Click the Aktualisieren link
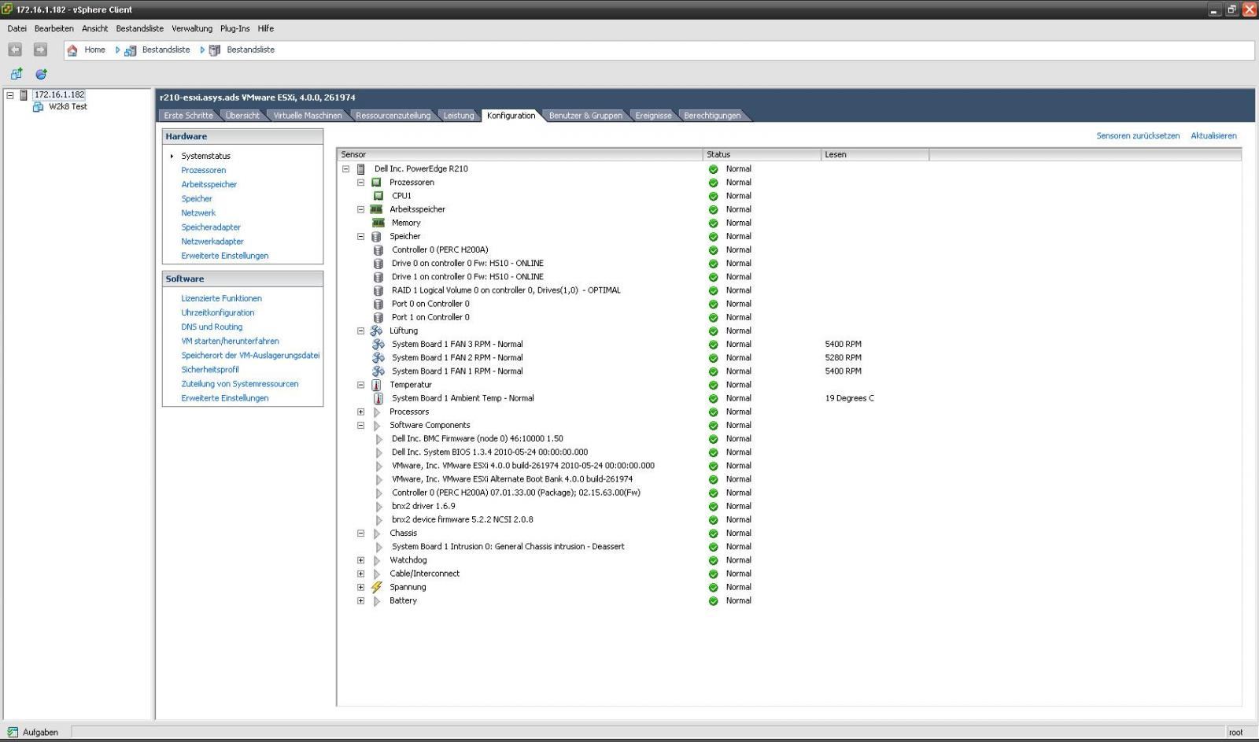This screenshot has width=1259, height=742. tap(1213, 136)
